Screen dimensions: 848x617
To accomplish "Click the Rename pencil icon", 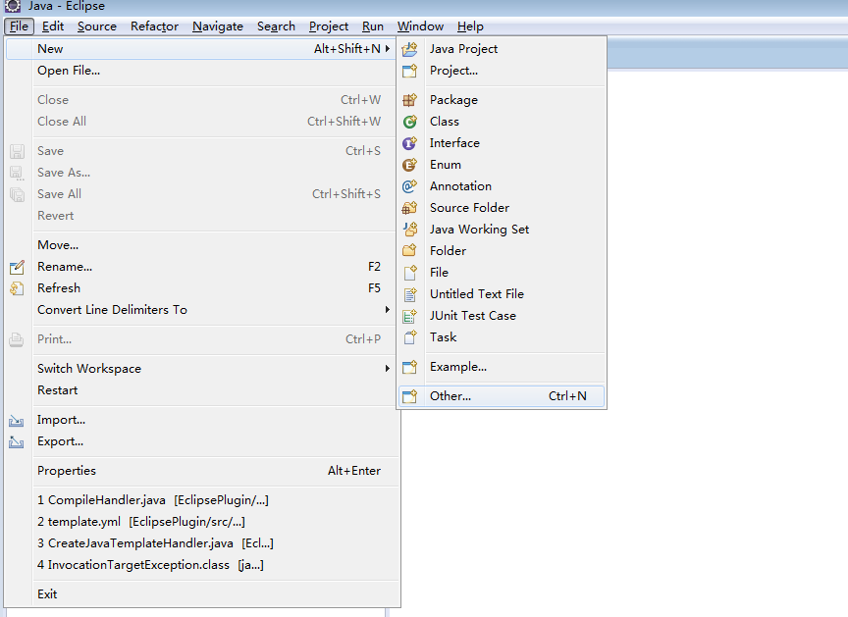I will tap(17, 267).
